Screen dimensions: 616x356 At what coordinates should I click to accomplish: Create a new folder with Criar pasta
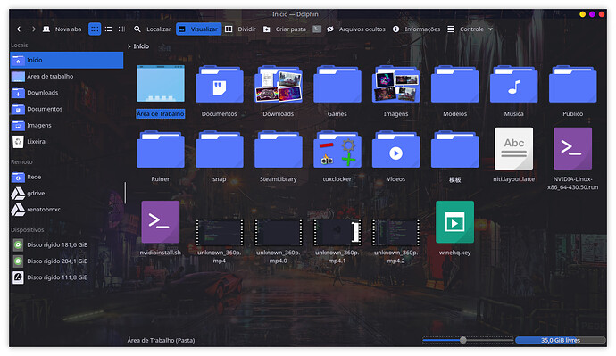(285, 29)
